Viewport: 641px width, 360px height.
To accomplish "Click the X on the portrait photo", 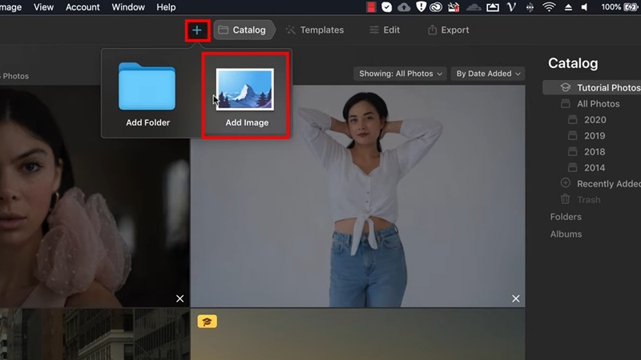I will (x=179, y=298).
